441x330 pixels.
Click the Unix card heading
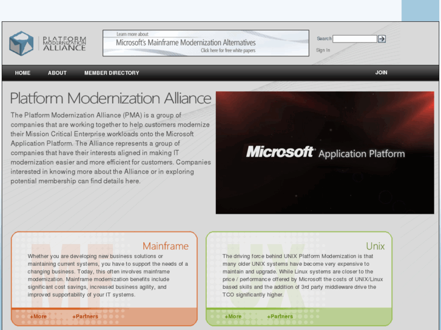click(x=375, y=246)
